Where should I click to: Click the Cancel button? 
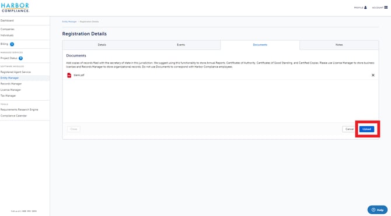point(350,129)
